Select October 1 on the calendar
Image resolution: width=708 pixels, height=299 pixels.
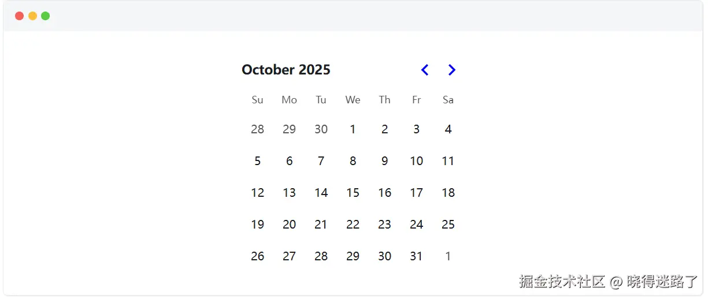(x=353, y=129)
